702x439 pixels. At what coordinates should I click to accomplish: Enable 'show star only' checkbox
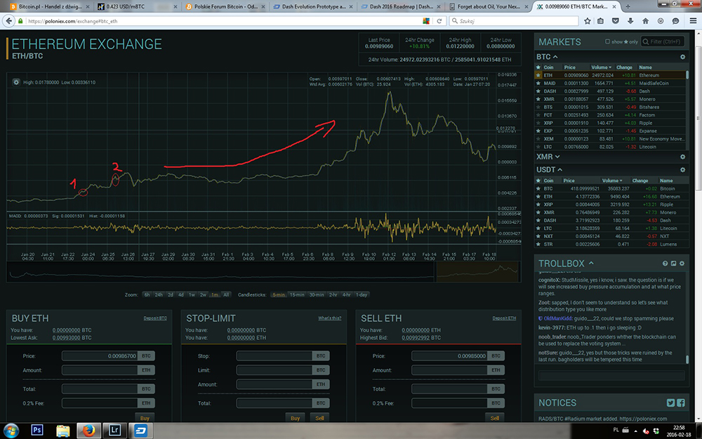click(607, 41)
